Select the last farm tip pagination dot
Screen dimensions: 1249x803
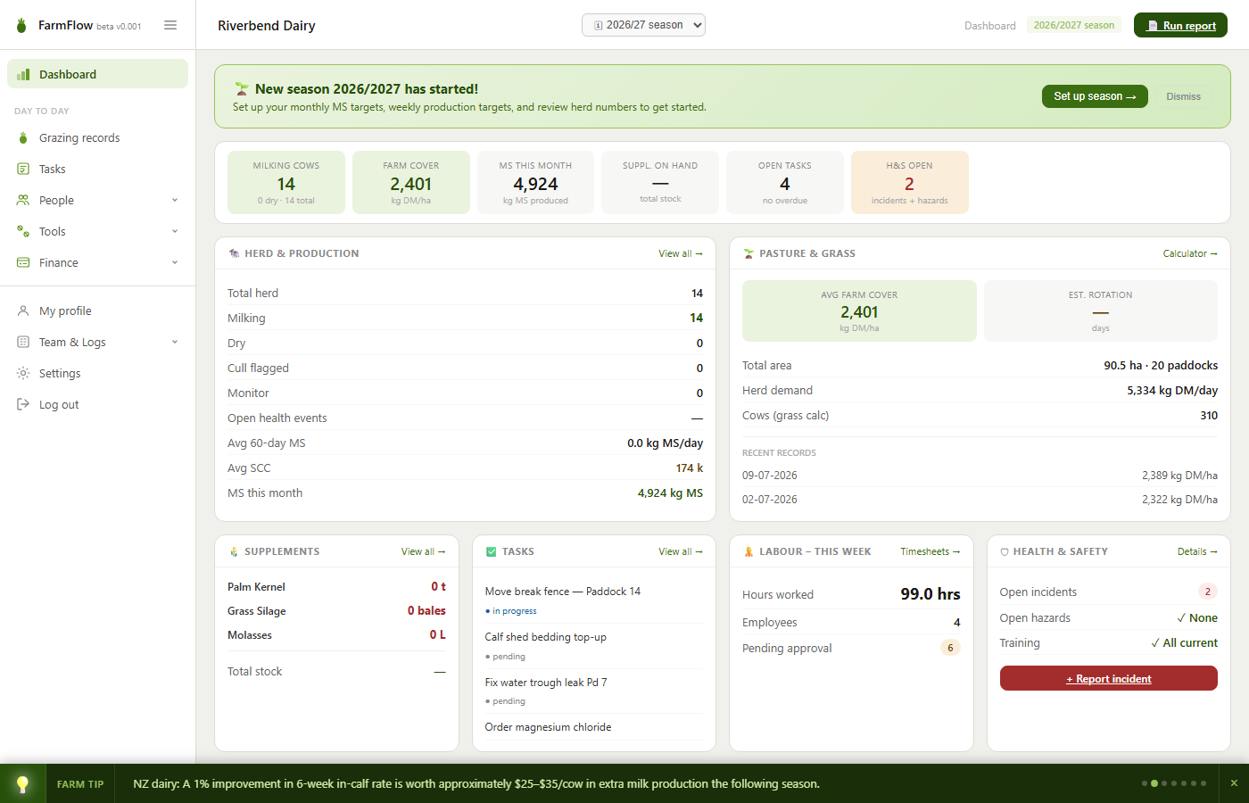pyautogui.click(x=1204, y=783)
